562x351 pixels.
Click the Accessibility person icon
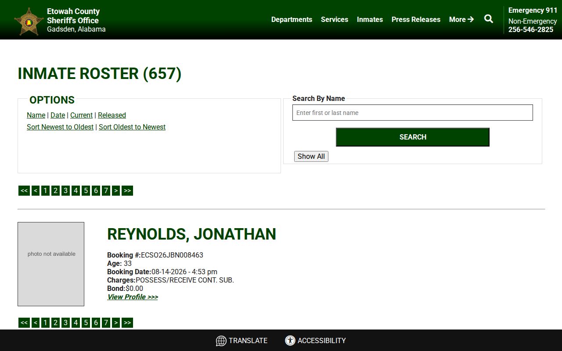tap(290, 340)
